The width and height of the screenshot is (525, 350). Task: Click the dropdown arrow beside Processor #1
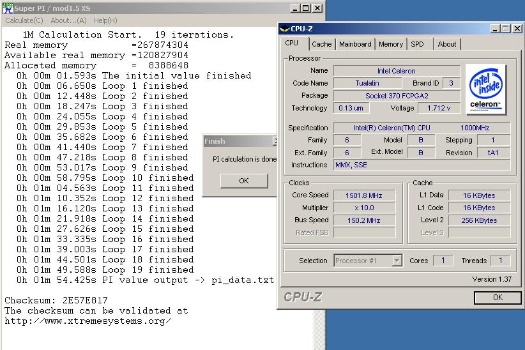(x=397, y=261)
